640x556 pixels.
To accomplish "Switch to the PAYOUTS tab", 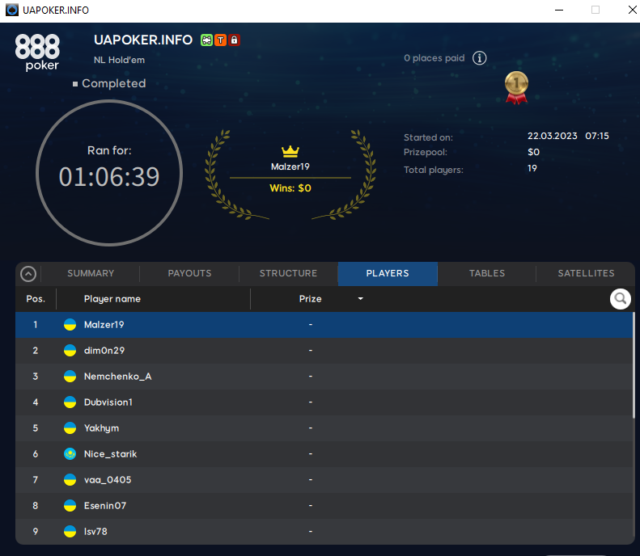I will [190, 273].
